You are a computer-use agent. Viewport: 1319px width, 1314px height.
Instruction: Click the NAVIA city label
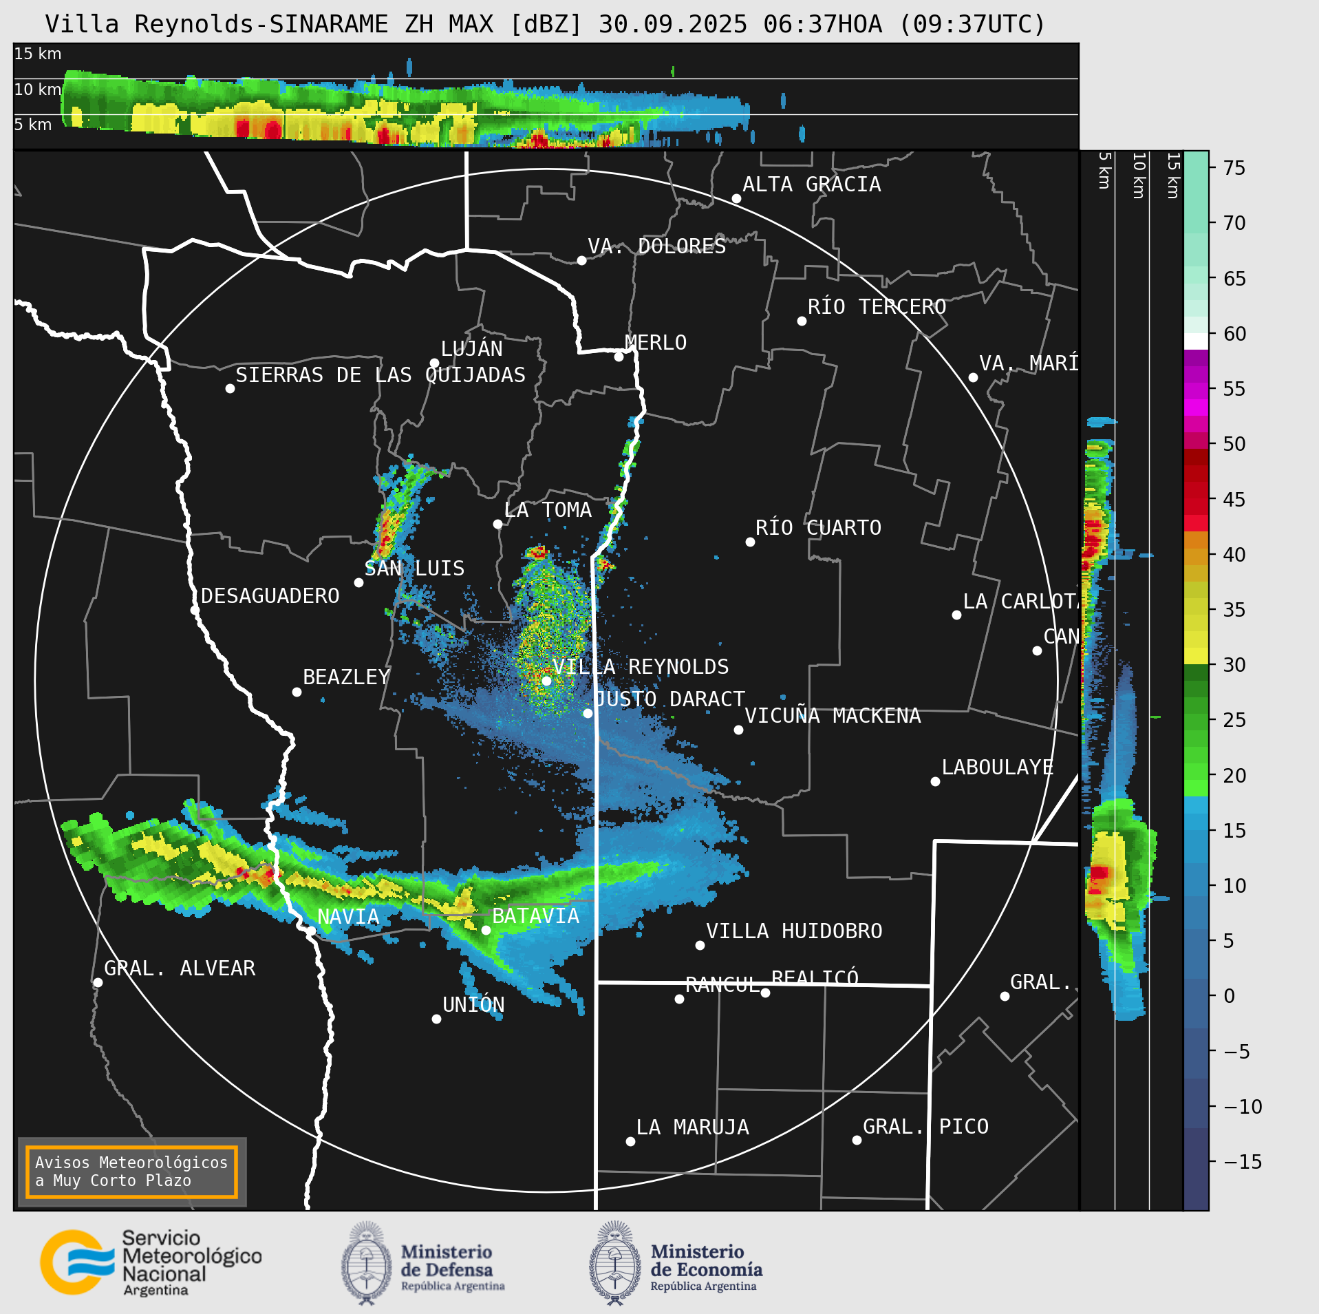pos(348,916)
